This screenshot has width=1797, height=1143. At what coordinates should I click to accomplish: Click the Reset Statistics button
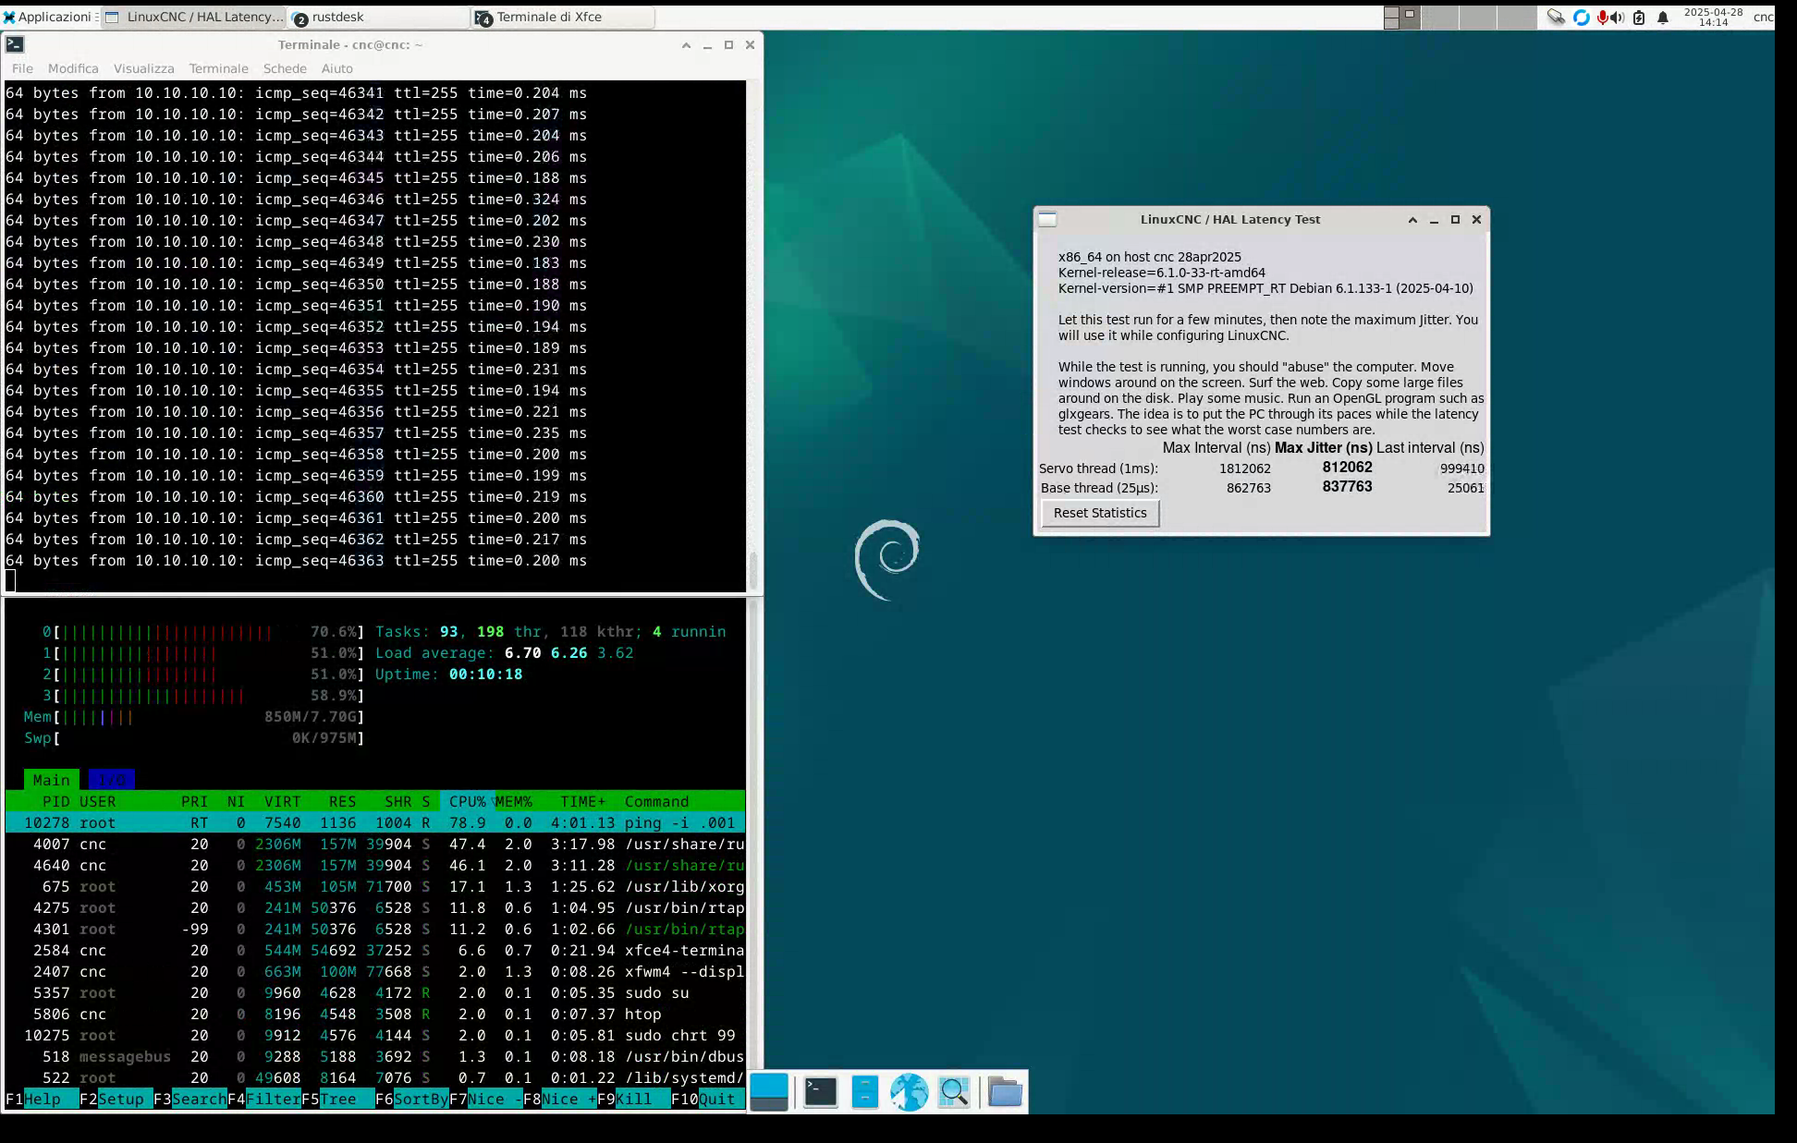(x=1100, y=513)
